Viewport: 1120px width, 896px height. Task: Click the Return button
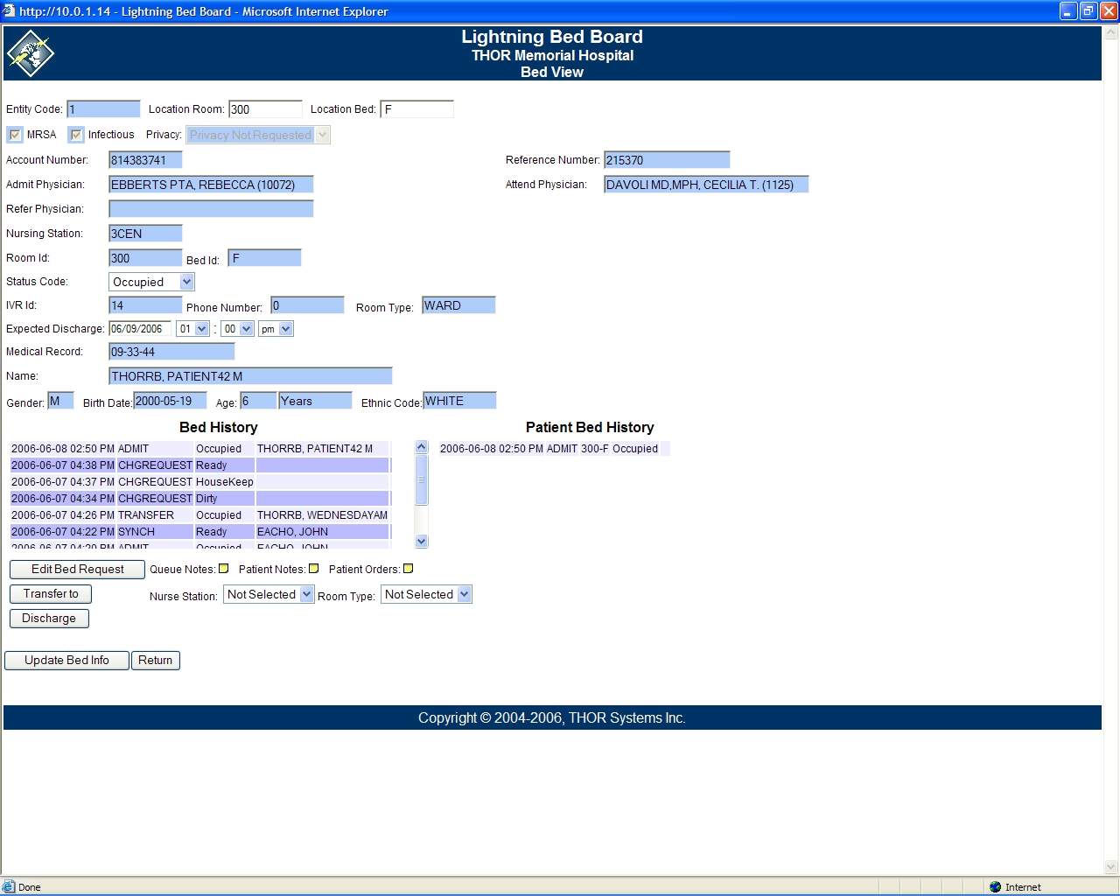coord(155,660)
